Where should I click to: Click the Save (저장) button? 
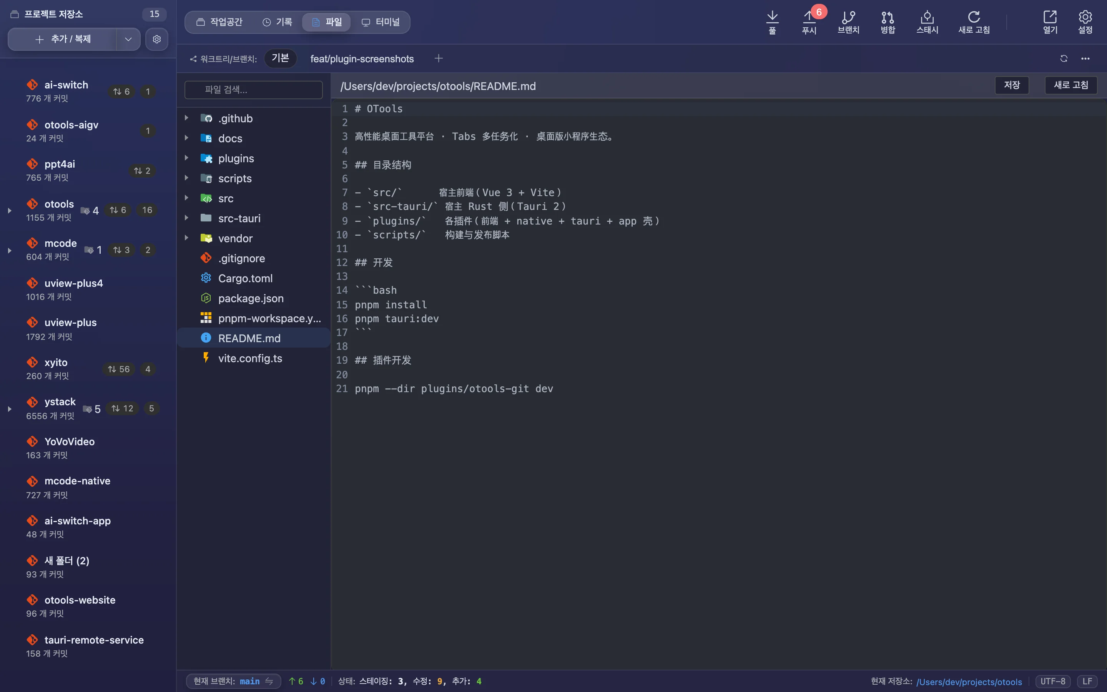click(x=1011, y=85)
